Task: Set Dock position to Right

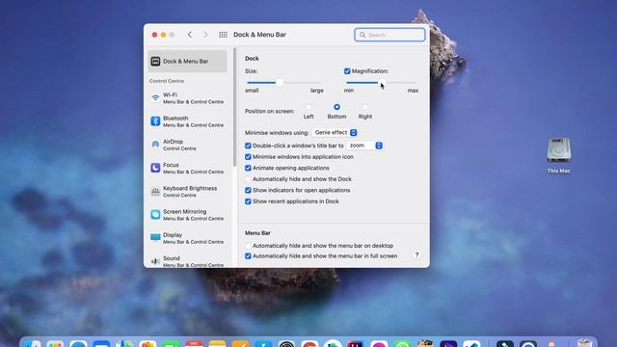Action: (365, 107)
